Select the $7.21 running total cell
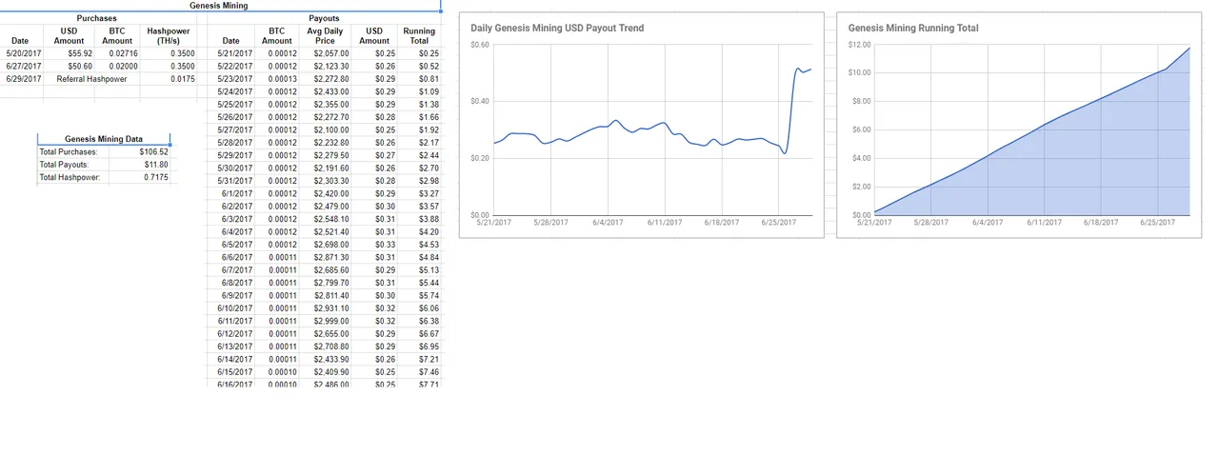 420,359
